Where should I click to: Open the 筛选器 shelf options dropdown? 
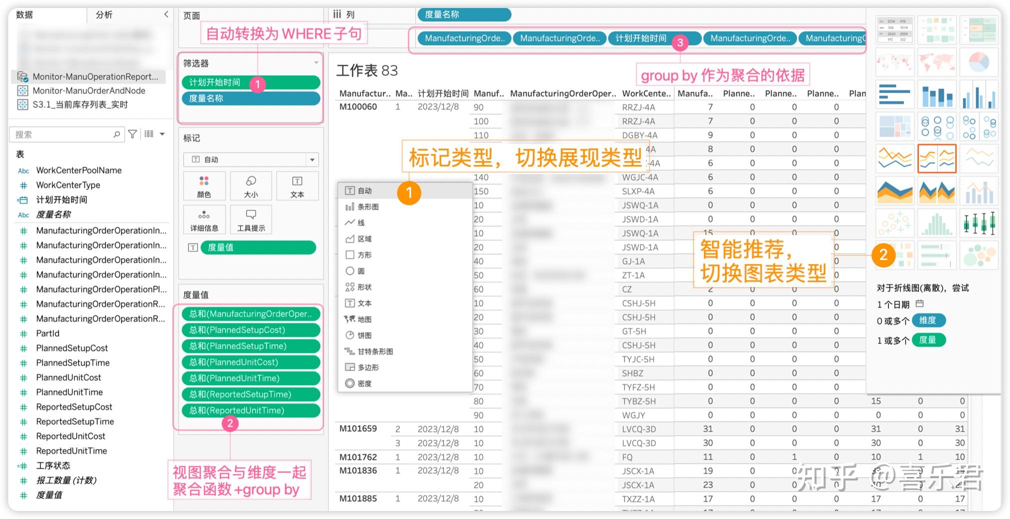point(315,62)
